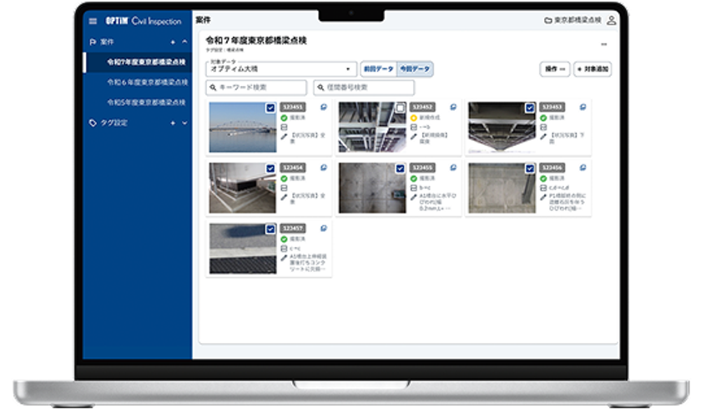Switch to 前回データ tab
Screen dimensions: 701x409
(378, 68)
